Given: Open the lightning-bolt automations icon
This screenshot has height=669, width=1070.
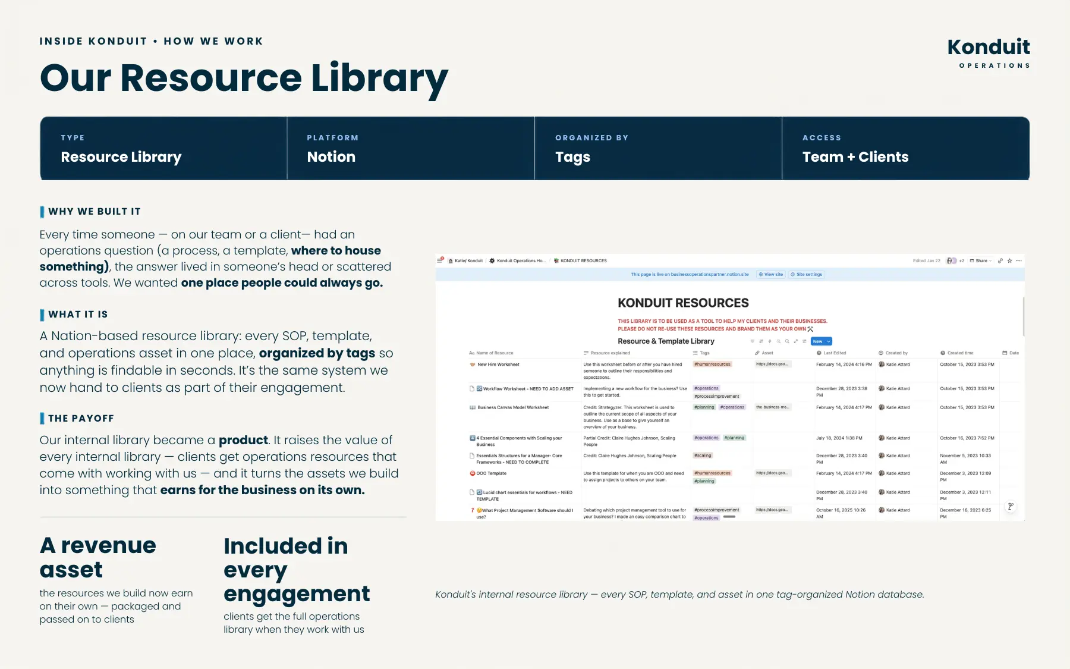Looking at the screenshot, I should (770, 341).
